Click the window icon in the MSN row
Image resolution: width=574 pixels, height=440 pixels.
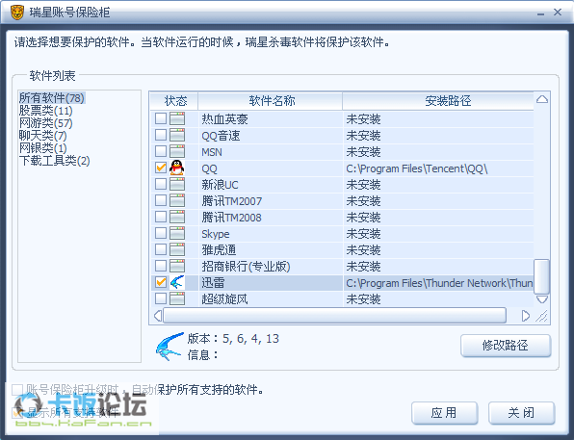(177, 151)
